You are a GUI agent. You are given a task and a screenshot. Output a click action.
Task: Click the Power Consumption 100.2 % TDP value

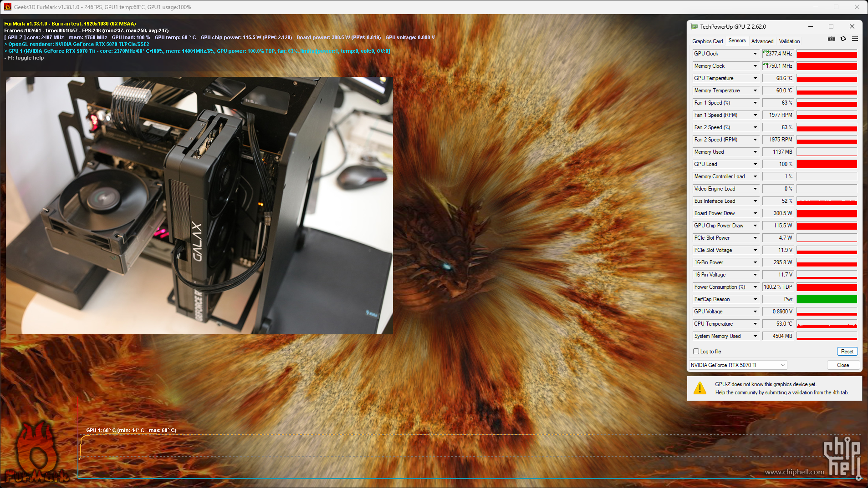(778, 287)
